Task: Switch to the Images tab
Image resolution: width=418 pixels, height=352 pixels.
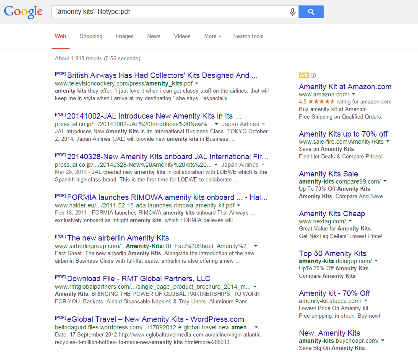Action: click(125, 36)
